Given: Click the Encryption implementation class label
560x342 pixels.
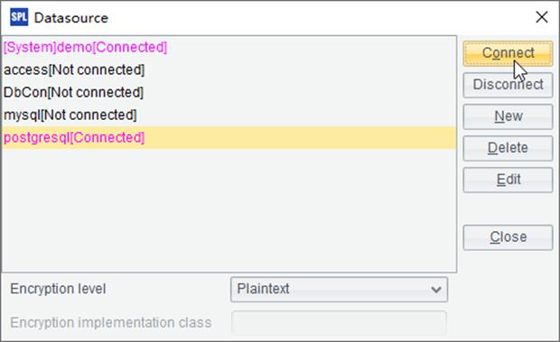Looking at the screenshot, I should (x=111, y=322).
